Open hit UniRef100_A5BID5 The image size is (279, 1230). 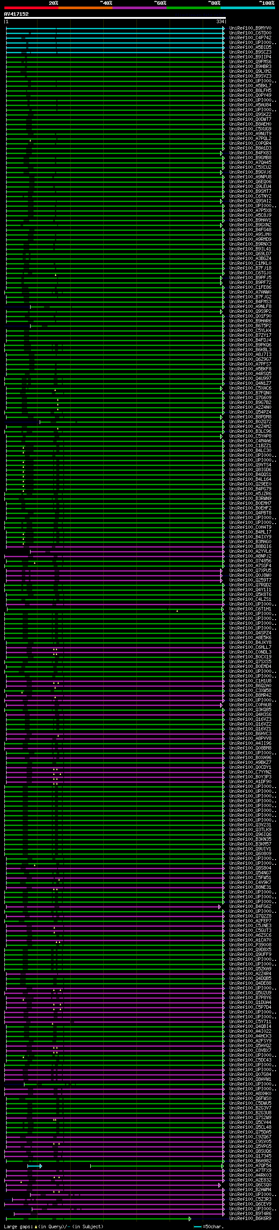point(250,47)
